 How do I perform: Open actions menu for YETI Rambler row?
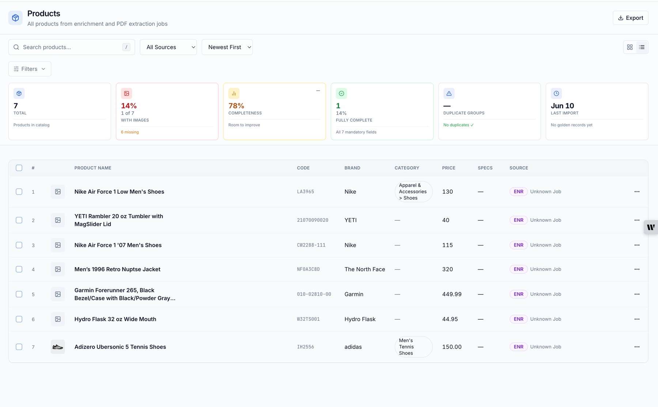[x=637, y=220]
